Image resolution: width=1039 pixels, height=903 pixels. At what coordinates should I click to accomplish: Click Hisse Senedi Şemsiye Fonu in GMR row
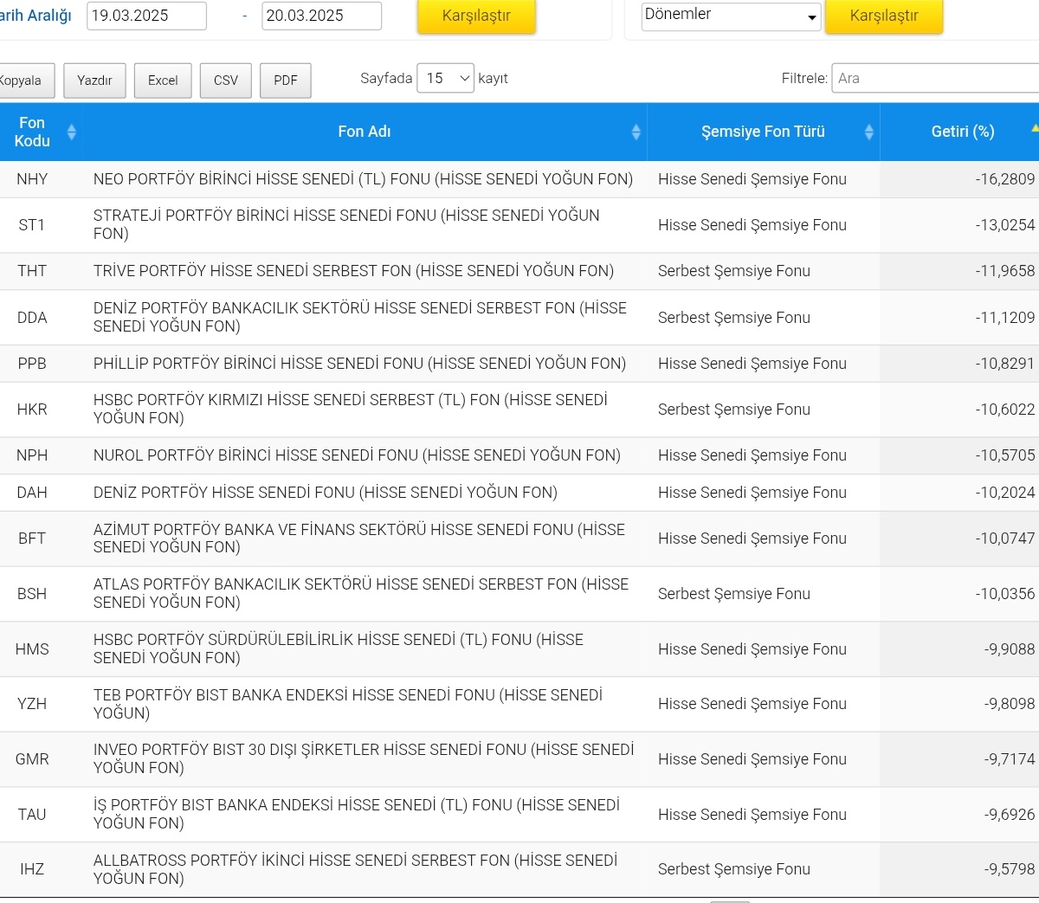coord(752,759)
